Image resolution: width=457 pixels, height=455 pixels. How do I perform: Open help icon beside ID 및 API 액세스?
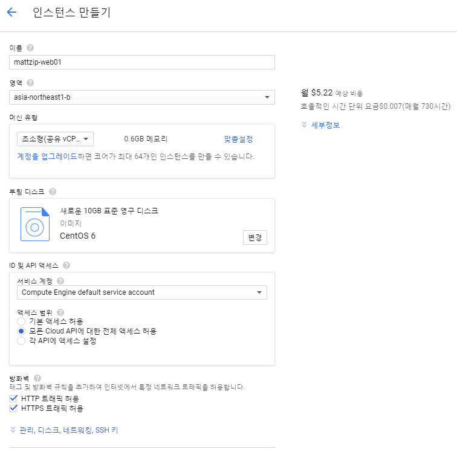click(x=66, y=265)
